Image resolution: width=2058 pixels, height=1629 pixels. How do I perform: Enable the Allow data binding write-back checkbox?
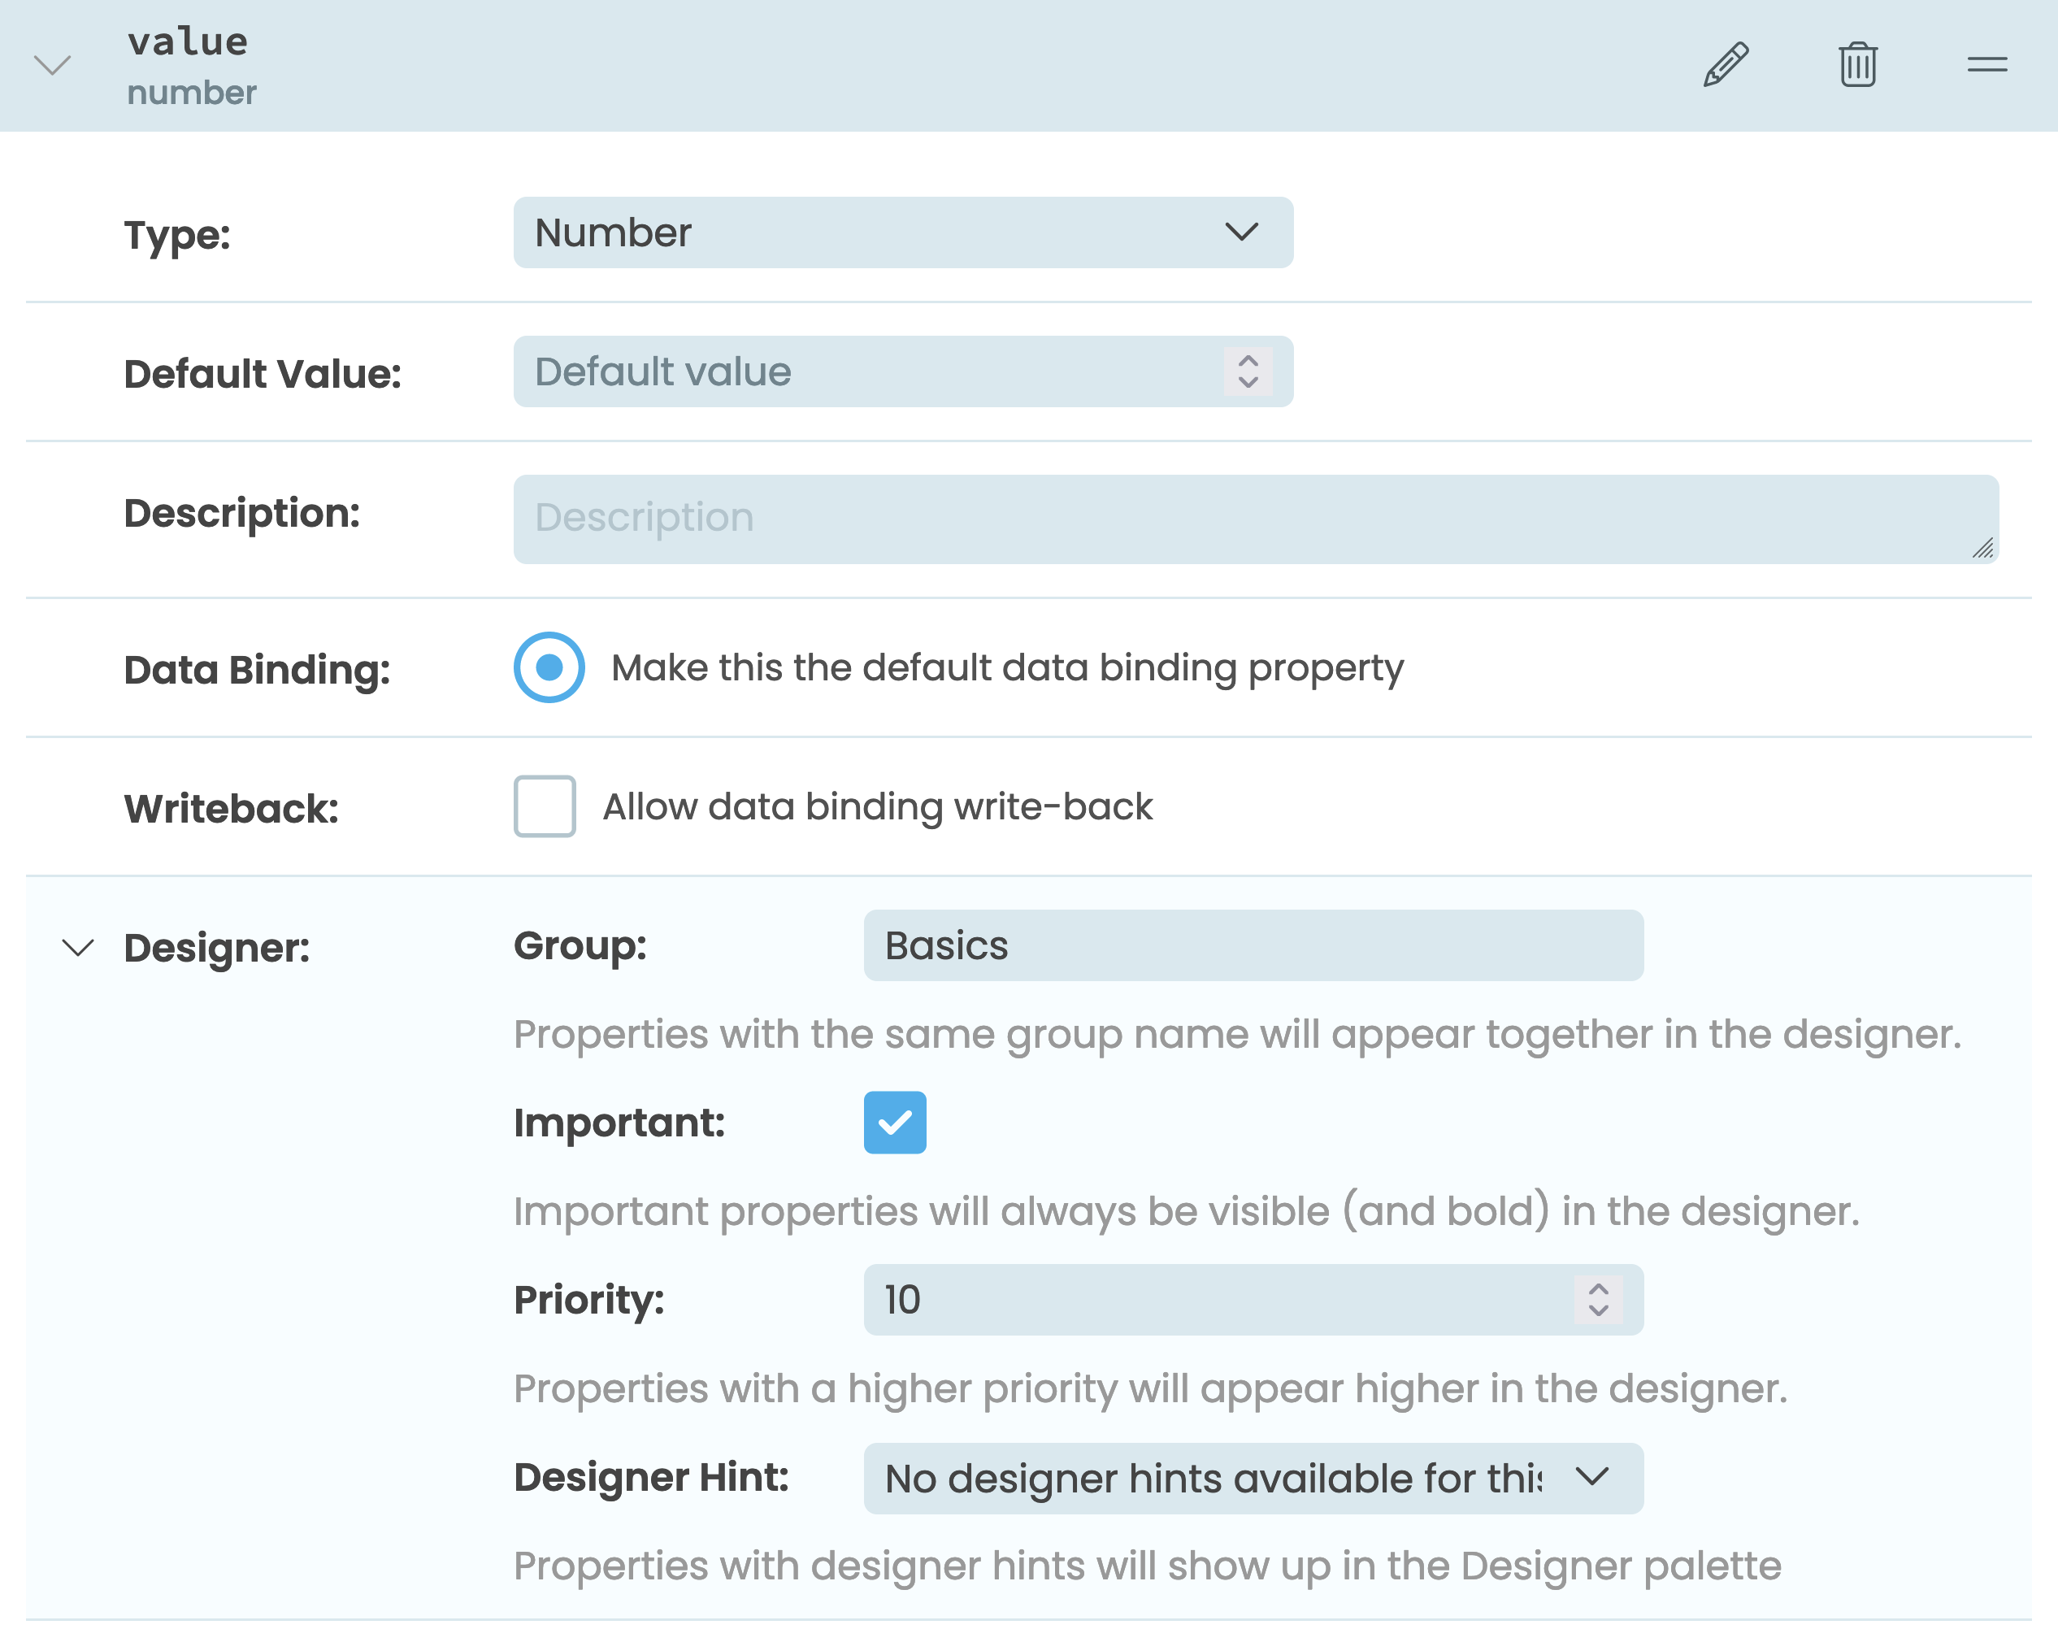click(x=544, y=806)
